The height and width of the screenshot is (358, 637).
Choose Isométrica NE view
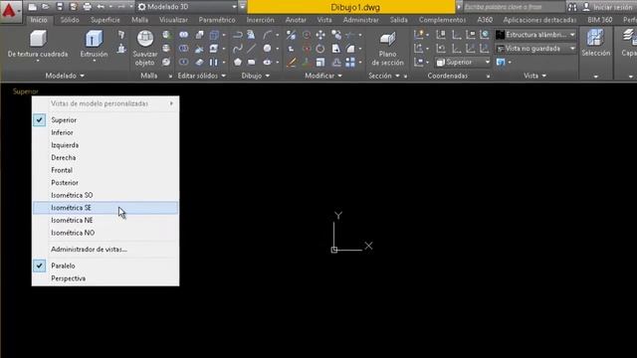(106, 221)
